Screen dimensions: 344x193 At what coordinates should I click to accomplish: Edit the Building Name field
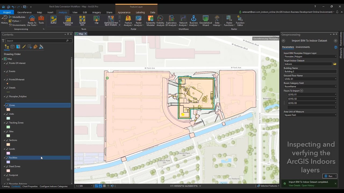pyautogui.click(x=310, y=72)
